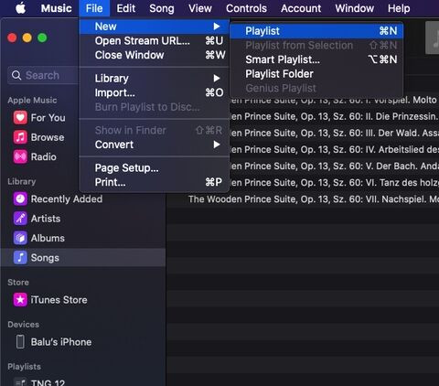
Task: Choose Playlist in the New submenu
Action: click(x=316, y=31)
